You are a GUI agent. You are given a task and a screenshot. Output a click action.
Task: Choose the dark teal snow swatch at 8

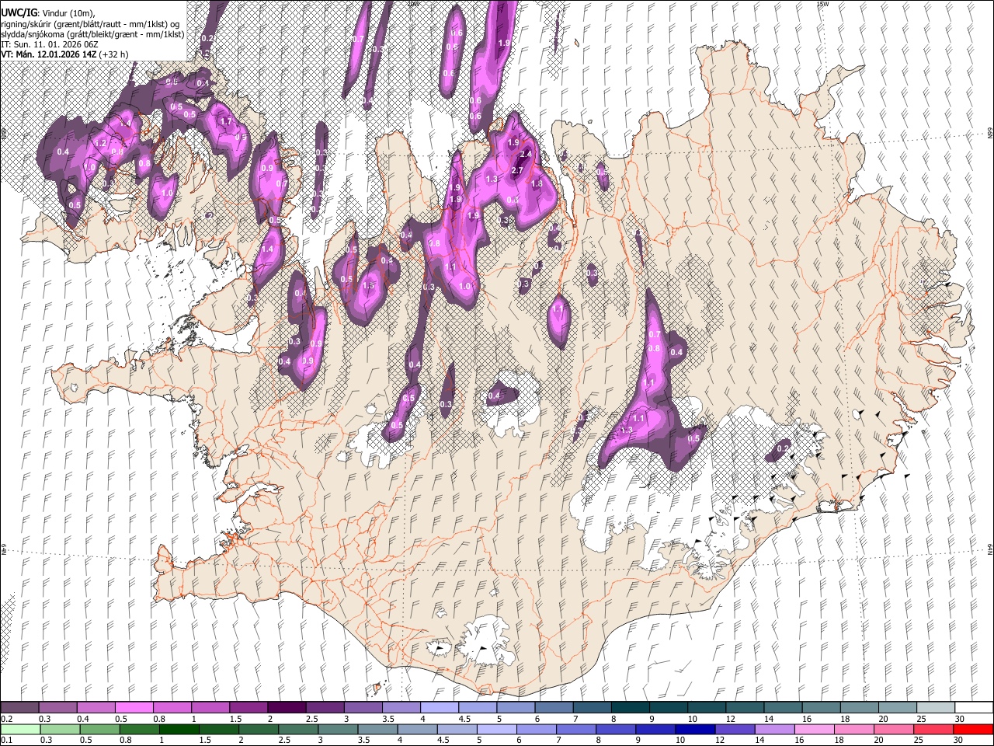click(631, 708)
